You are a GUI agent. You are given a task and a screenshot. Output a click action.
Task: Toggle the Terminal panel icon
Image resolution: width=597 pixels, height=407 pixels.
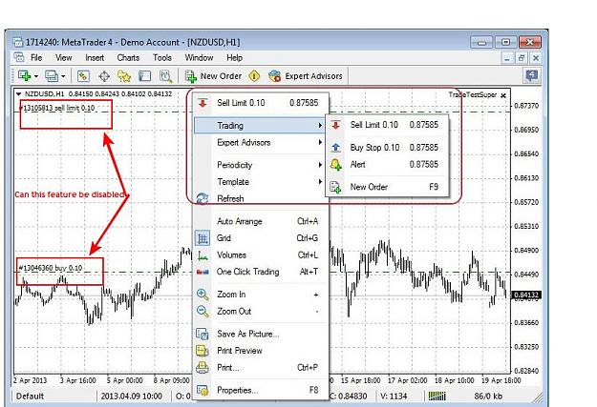coord(144,76)
